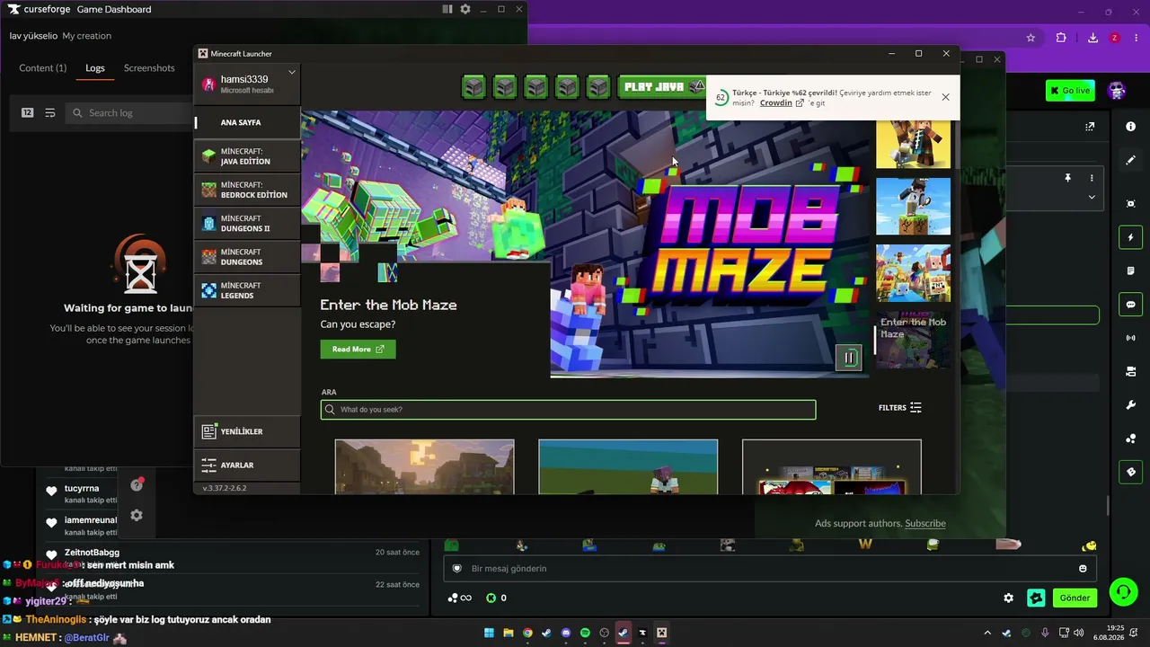Click the Read More button
Screen dimensions: 1150x647
point(358,350)
